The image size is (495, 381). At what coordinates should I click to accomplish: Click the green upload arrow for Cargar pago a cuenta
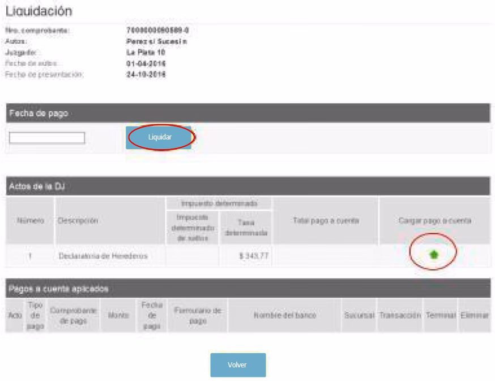click(434, 256)
